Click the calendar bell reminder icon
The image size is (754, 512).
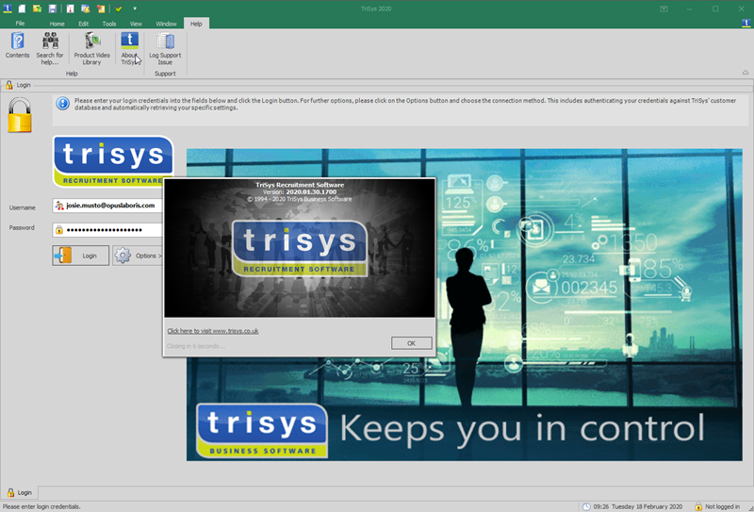(85, 8)
